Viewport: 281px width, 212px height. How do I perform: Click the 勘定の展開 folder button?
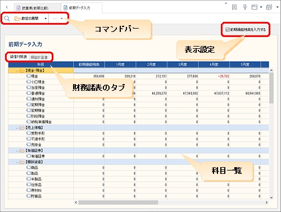[26, 19]
